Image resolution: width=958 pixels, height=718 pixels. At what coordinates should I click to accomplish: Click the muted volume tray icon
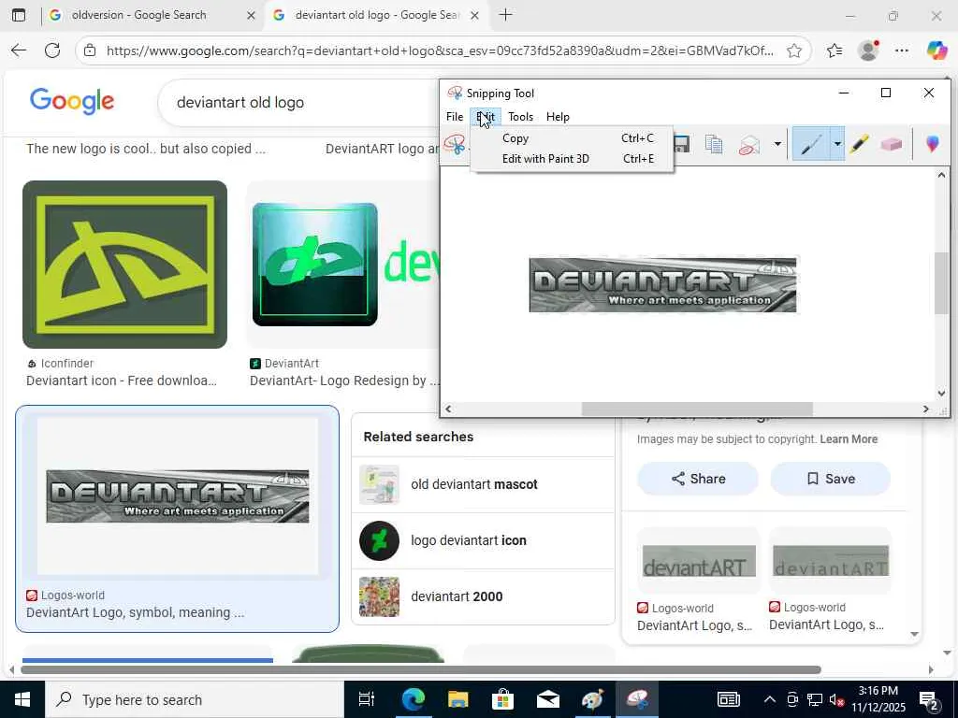point(835,699)
